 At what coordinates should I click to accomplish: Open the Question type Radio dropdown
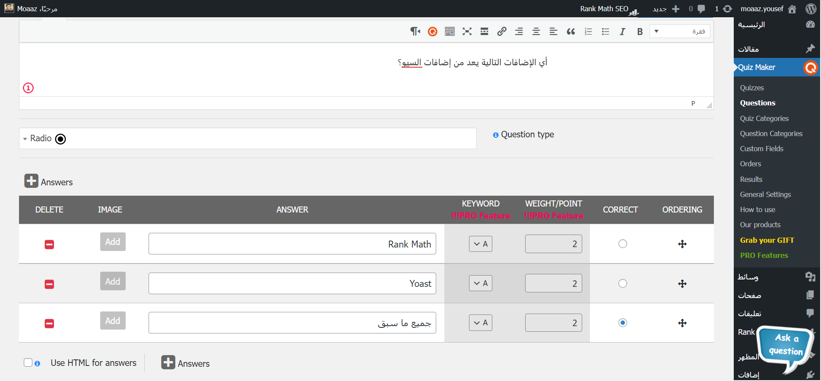tap(247, 138)
